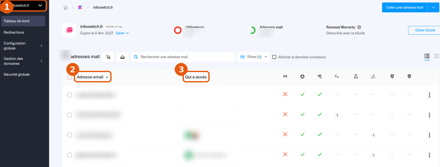Click the red Utilisateurs ring indicator
This screenshot has width=440, height=167.
tap(178, 30)
